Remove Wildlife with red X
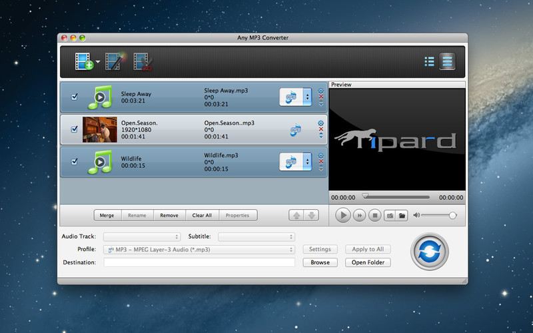The image size is (533, 333). pyautogui.click(x=321, y=161)
